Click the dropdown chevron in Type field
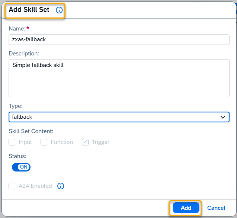The height and width of the screenshot is (218, 237). pos(223,117)
